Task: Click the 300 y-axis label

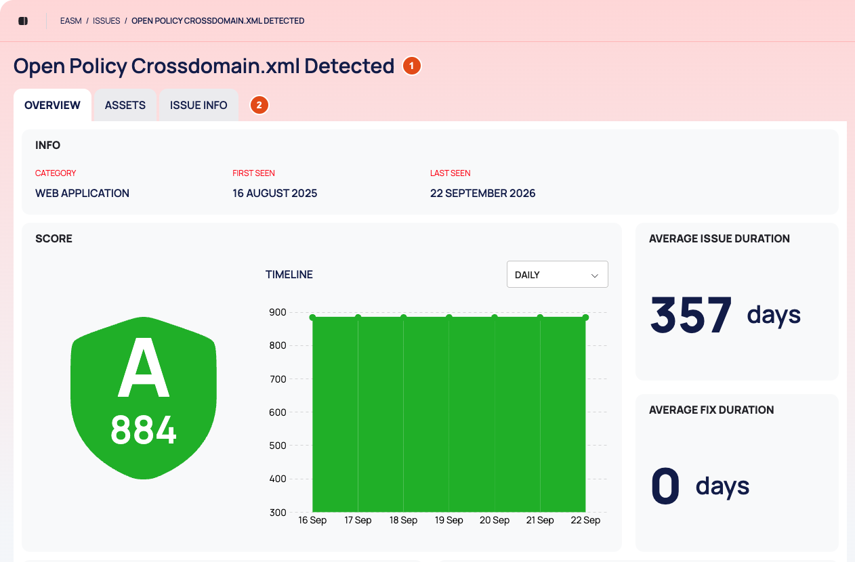Action: [278, 513]
